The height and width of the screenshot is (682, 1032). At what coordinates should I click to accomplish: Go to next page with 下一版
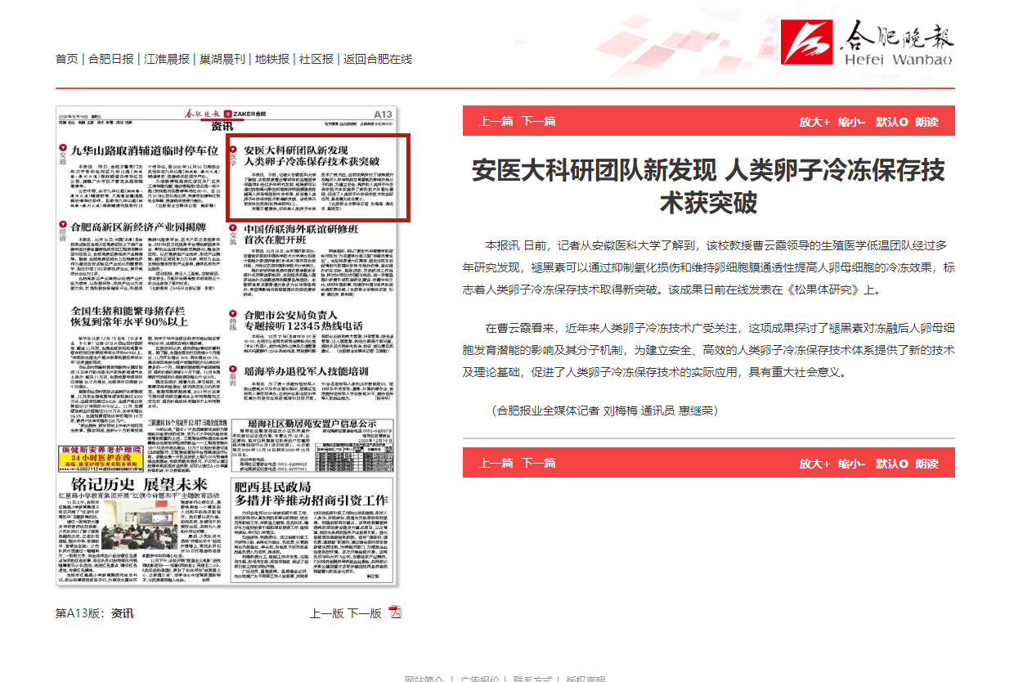[365, 613]
